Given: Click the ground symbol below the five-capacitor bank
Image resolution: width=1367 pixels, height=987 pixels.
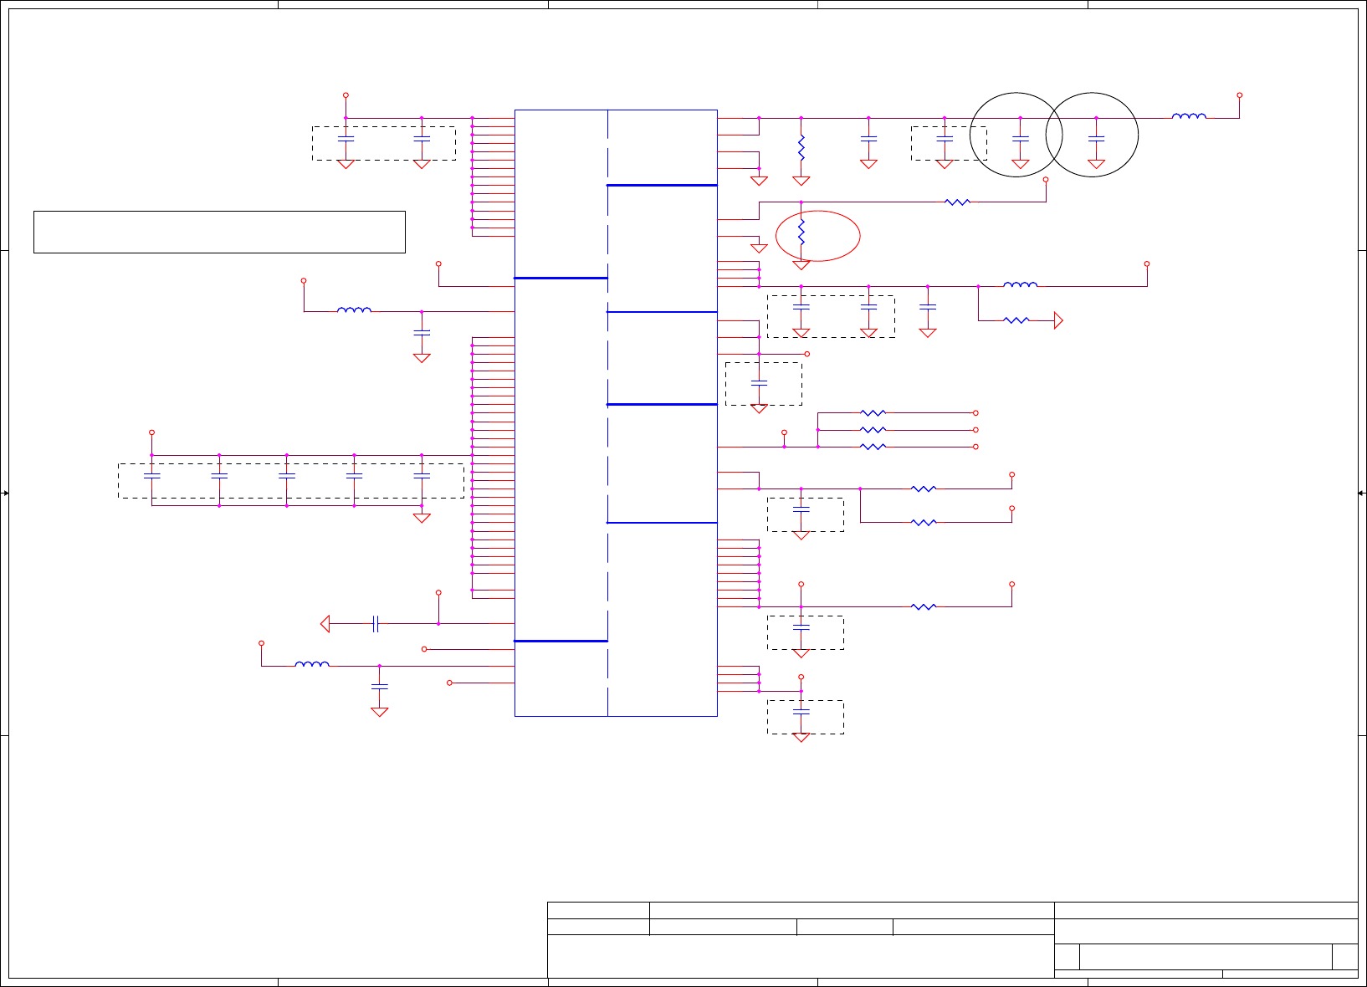Looking at the screenshot, I should point(422,518).
